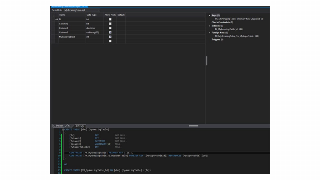Click the 'int' data type cell of Id

(95, 19)
